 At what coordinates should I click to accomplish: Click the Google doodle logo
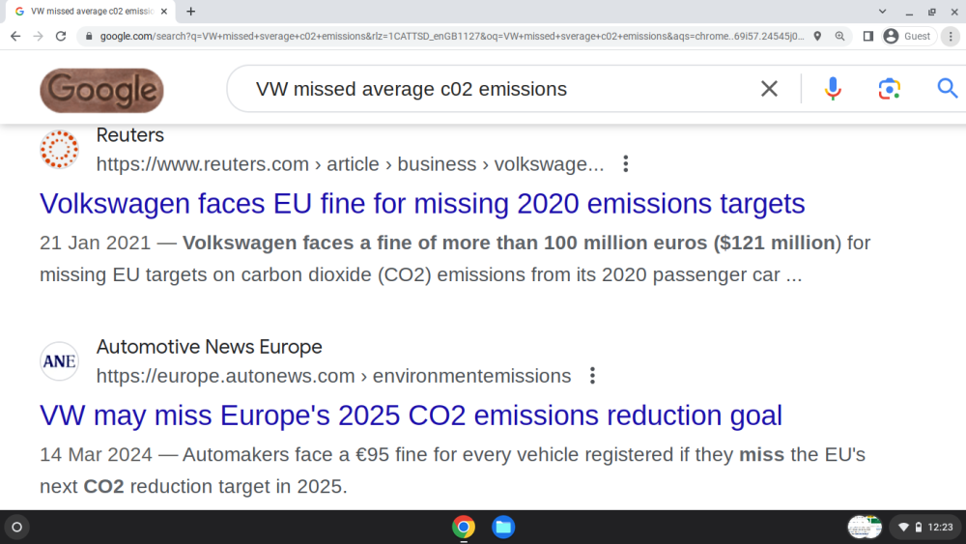101,90
